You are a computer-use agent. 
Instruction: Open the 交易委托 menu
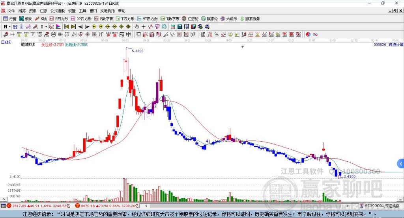107,11
